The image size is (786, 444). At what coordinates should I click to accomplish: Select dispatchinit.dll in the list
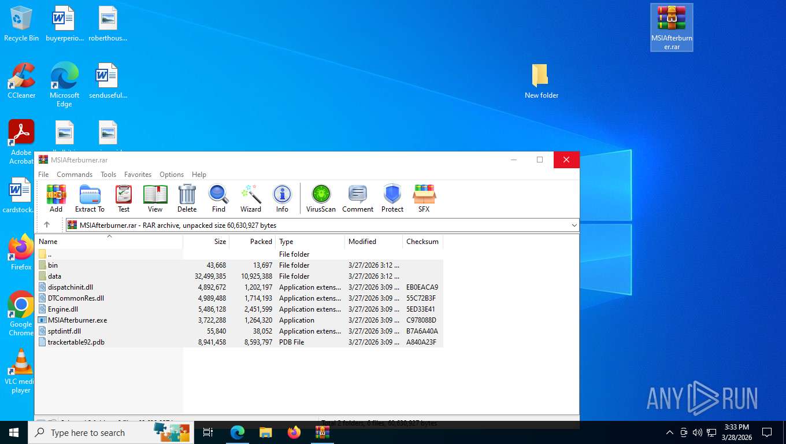[x=239, y=287]
